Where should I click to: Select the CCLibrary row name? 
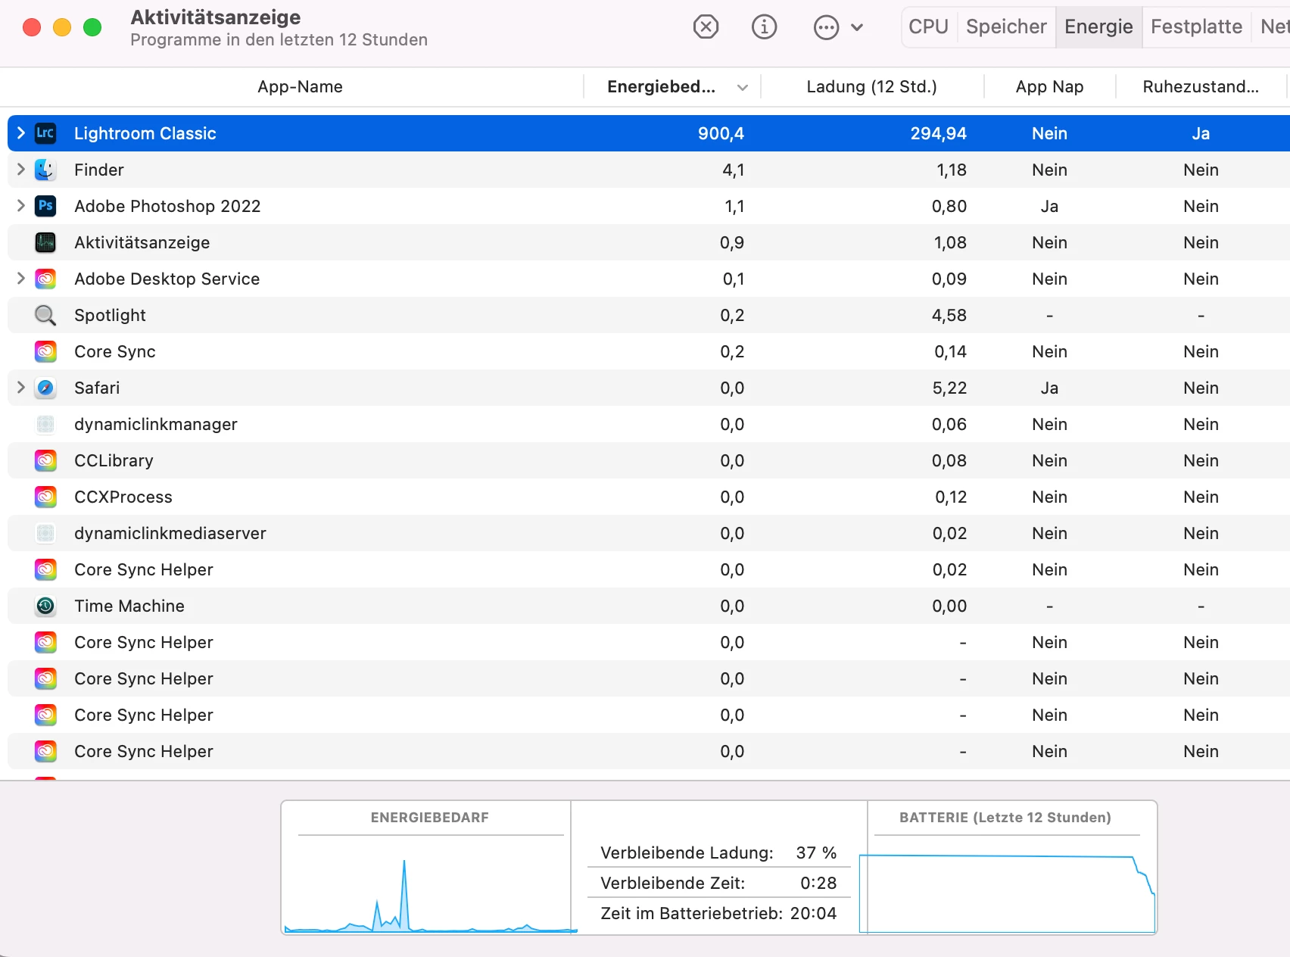(114, 460)
